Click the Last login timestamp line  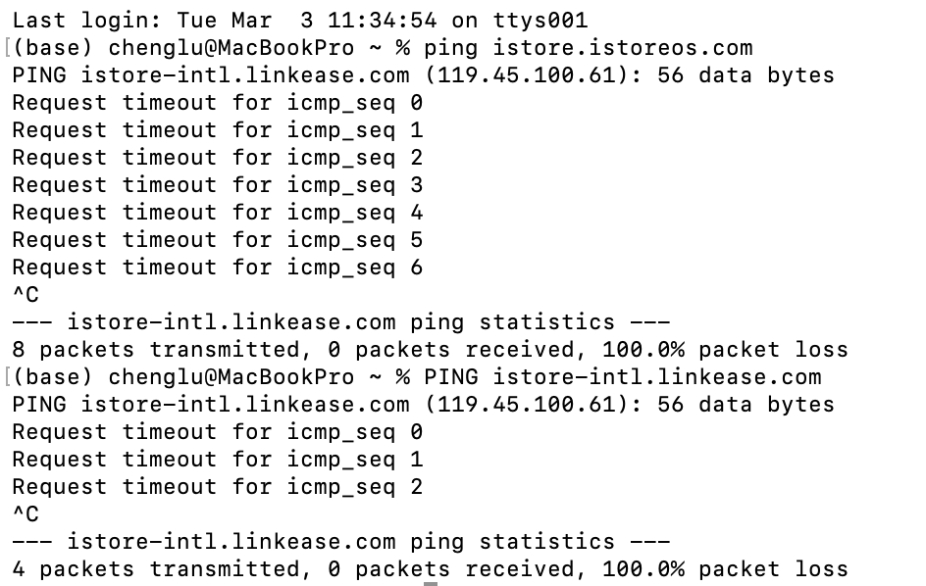(x=299, y=20)
